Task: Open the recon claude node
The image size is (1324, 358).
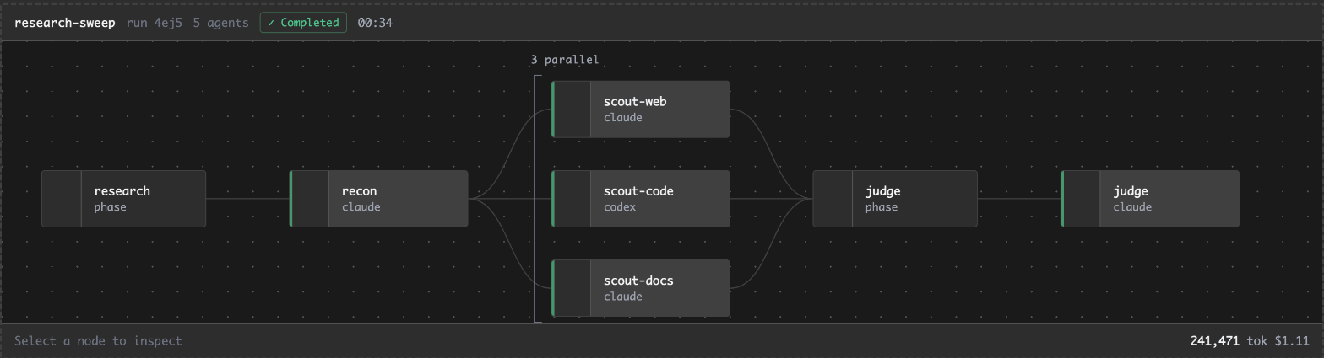Action: click(378, 199)
